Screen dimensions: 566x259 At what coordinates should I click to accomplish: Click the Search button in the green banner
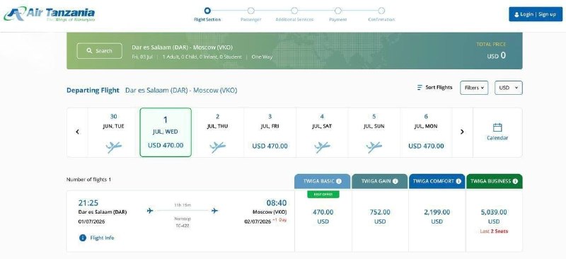click(100, 51)
